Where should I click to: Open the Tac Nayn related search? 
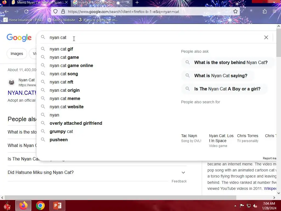191,138
